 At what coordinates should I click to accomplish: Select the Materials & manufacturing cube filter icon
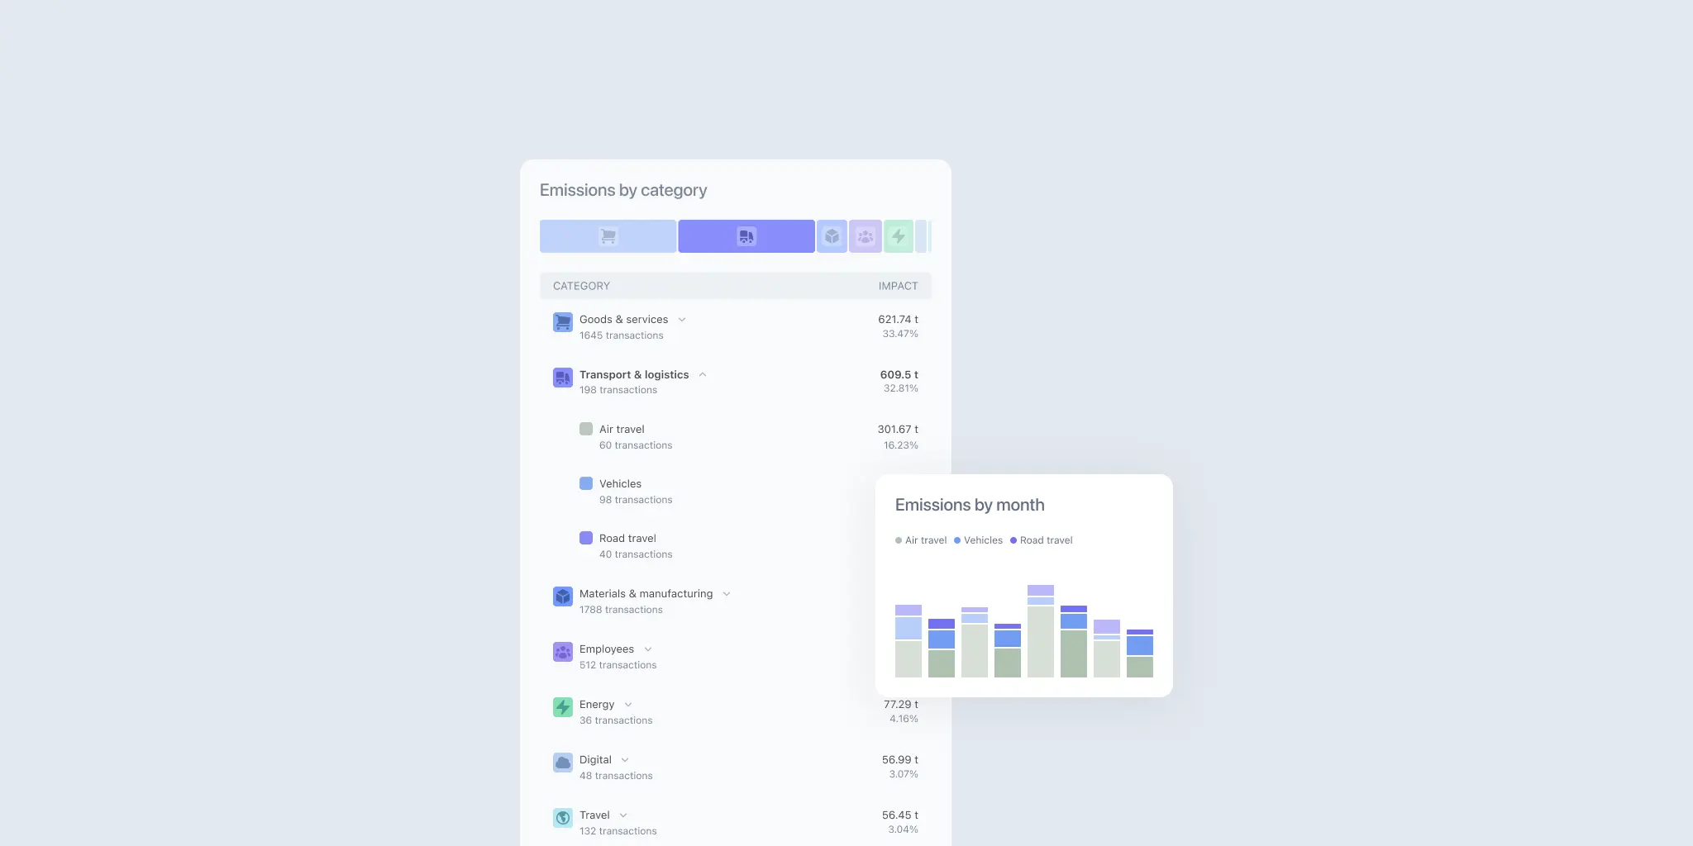point(832,235)
